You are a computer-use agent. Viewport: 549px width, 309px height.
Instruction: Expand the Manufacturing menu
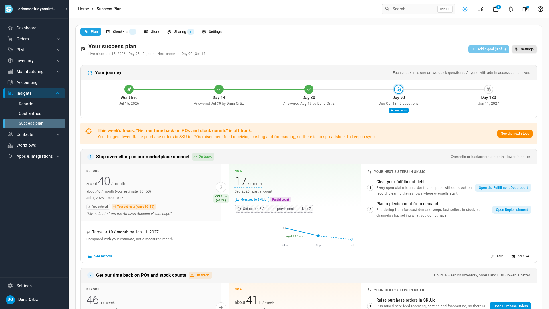pyautogui.click(x=58, y=72)
